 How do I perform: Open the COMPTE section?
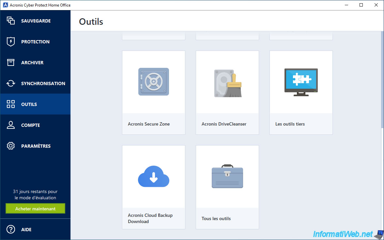(x=35, y=125)
